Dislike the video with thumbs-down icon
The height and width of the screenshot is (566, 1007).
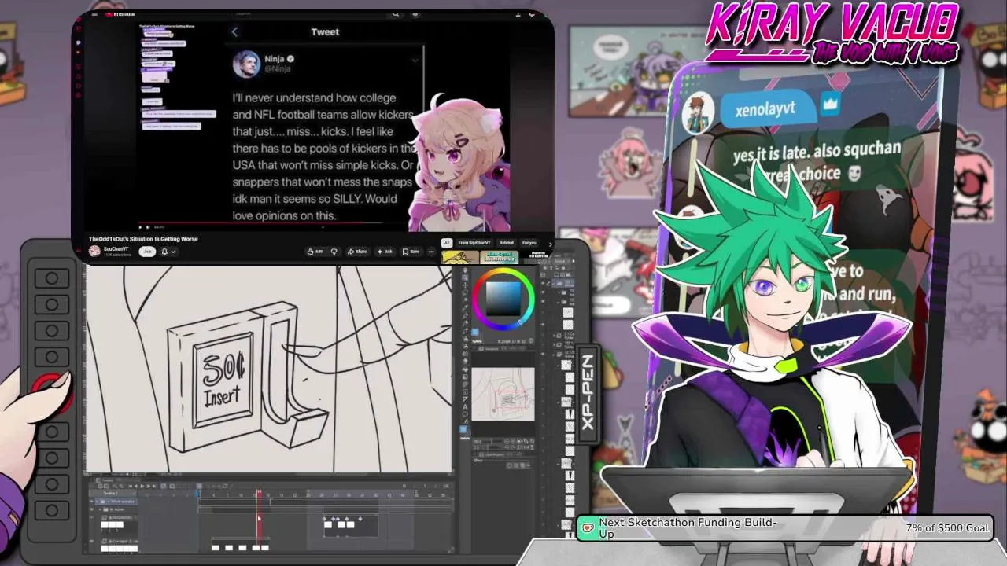click(334, 252)
